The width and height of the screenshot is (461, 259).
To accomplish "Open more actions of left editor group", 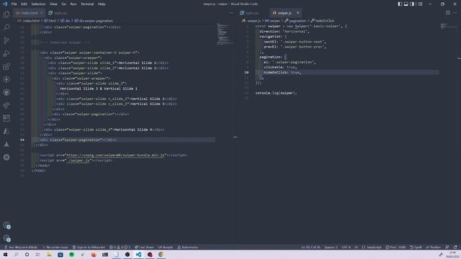I will click(x=230, y=13).
